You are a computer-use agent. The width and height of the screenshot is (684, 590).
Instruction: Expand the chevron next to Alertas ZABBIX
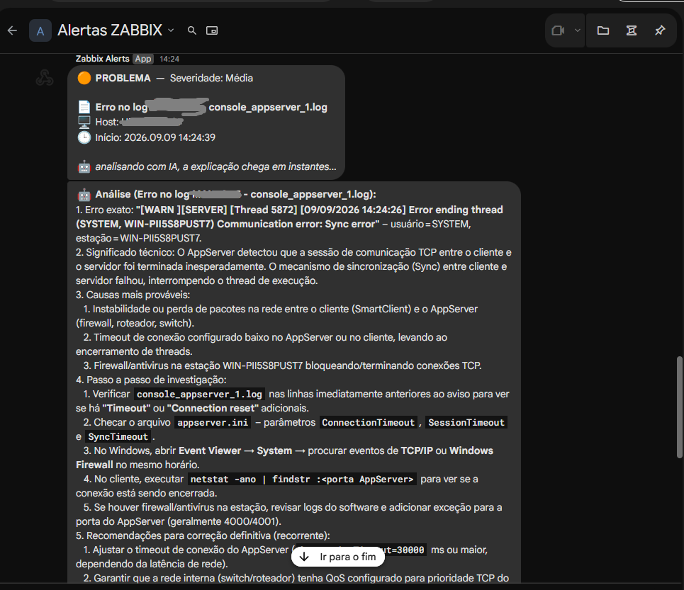click(171, 30)
